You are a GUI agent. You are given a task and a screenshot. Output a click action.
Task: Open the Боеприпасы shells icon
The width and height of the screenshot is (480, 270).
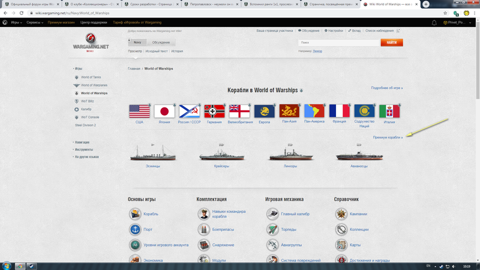pos(204,229)
